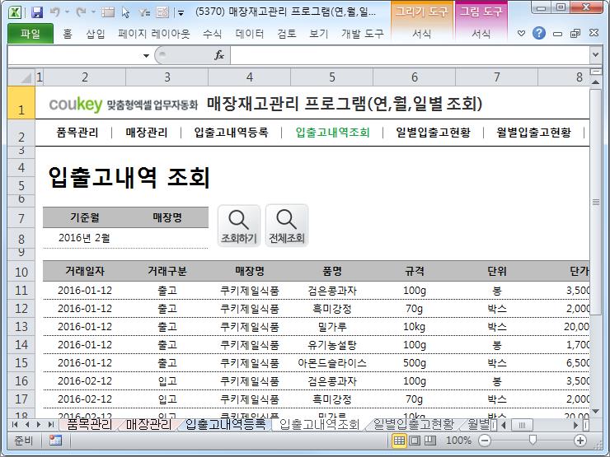Open Excel Help question mark
Image resolution: width=610 pixels, height=457 pixels.
point(539,34)
